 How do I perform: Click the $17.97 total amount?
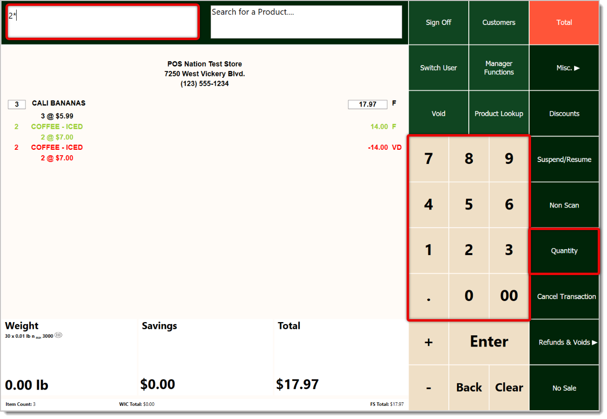297,384
